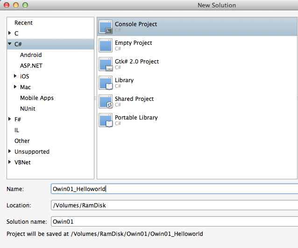Screen dimensions: 298x248
Task: Select the Library project icon
Action: point(106,83)
